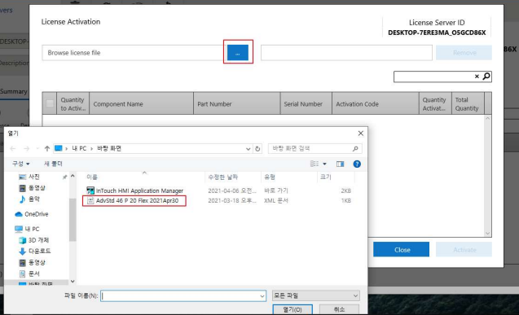Toggle the preview pane icon

pos(340,164)
